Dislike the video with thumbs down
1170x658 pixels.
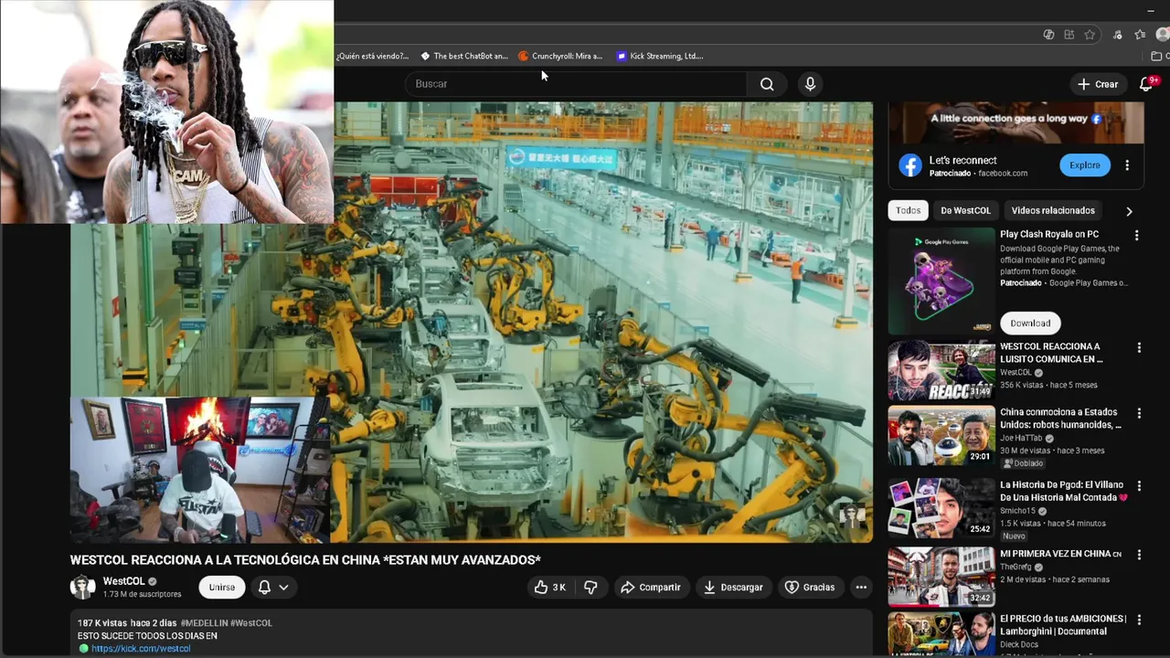590,587
